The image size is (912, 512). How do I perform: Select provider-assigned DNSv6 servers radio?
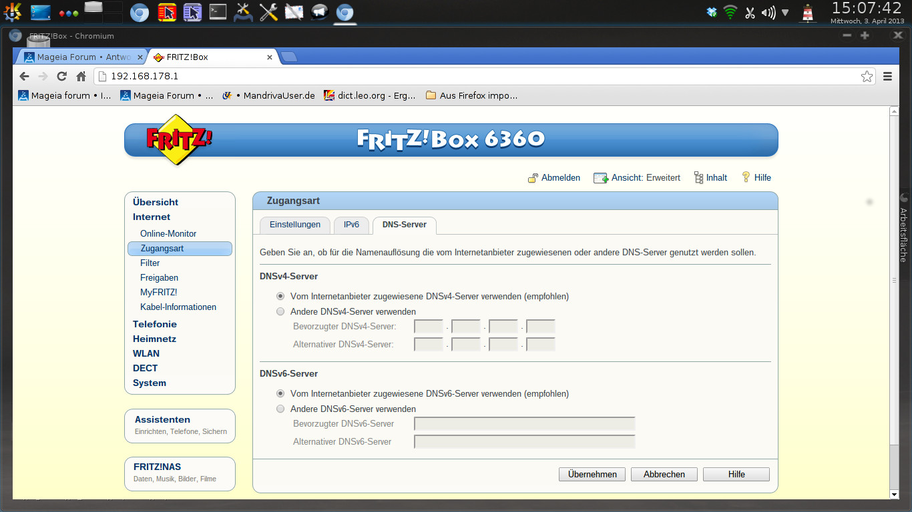pos(280,393)
